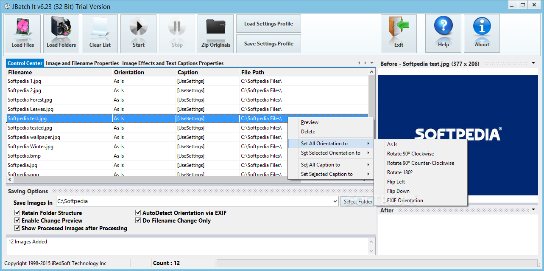The image size is (544, 271).
Task: Click the Select Folder button
Action: [358, 201]
